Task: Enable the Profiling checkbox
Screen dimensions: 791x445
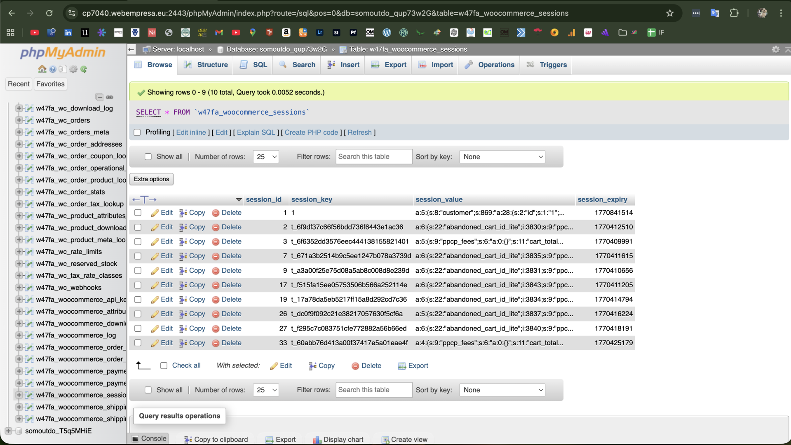Action: coord(137,133)
